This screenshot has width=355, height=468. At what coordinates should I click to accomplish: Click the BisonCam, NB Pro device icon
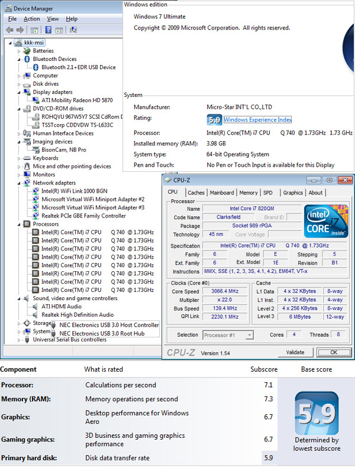coord(35,150)
